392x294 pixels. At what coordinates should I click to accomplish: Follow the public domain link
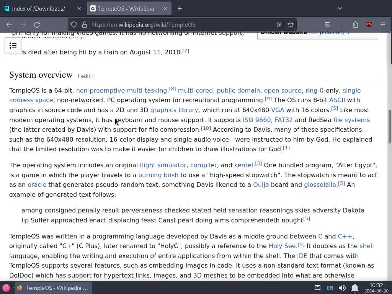(238, 90)
